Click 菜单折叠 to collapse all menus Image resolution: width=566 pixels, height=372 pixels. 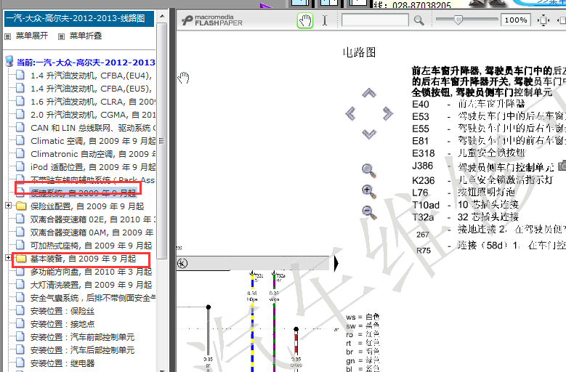pos(86,36)
